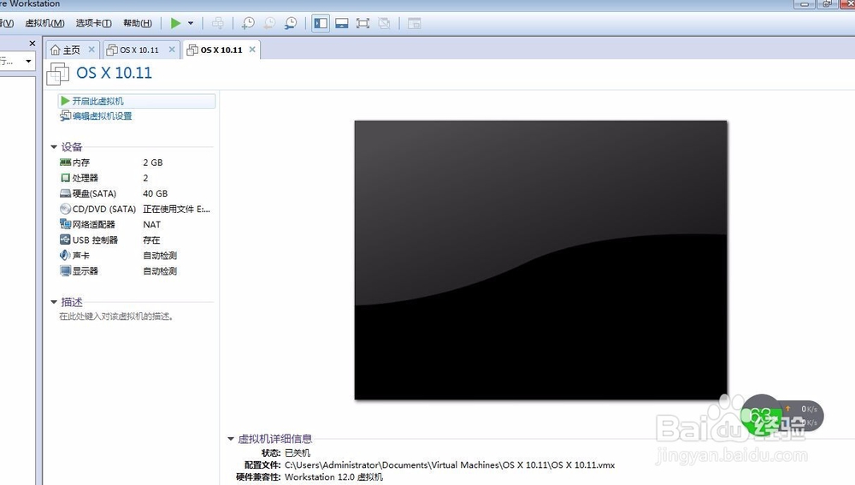Viewport: 855px width, 485px height.
Task: Close the 主页 tab
Action: point(91,49)
